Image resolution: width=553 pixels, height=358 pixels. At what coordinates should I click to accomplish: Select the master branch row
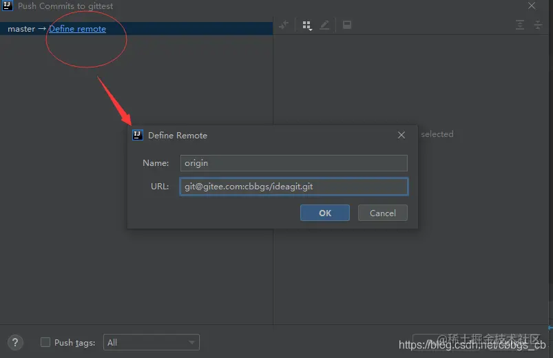point(136,28)
